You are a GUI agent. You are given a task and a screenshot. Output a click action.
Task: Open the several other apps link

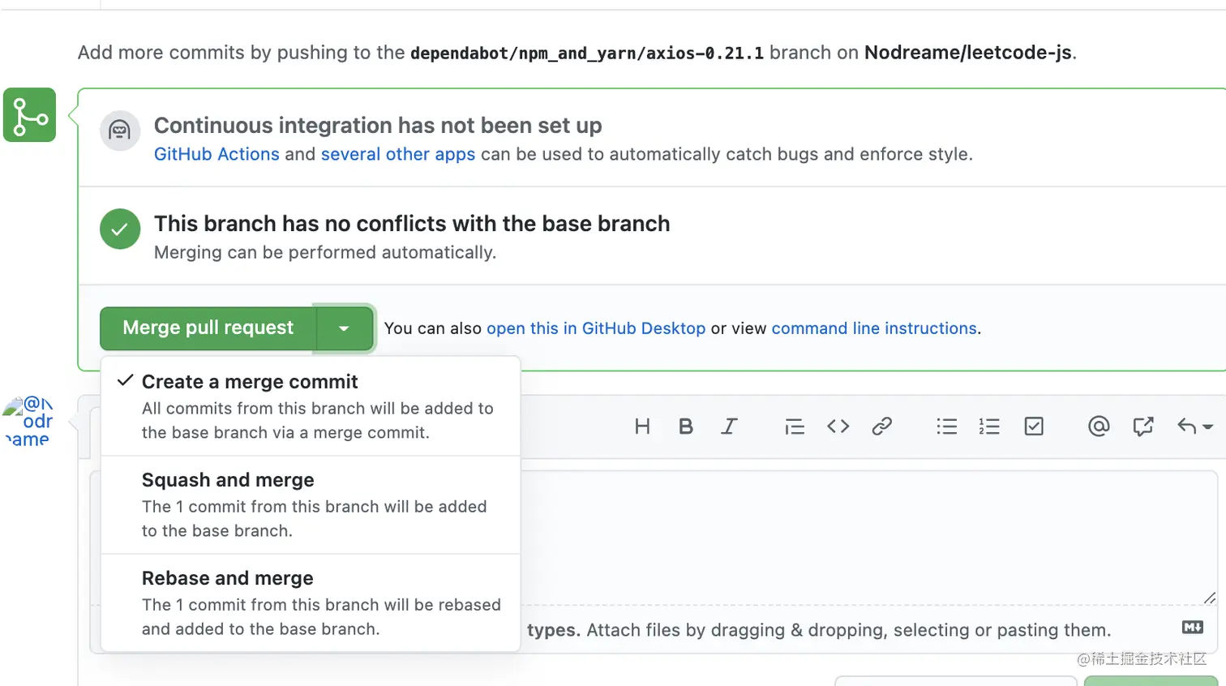click(398, 154)
